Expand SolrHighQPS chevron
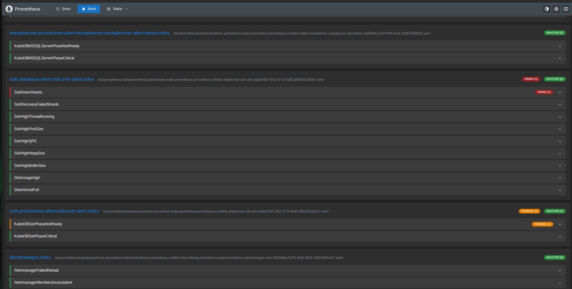This screenshot has height=289, width=572. point(560,141)
